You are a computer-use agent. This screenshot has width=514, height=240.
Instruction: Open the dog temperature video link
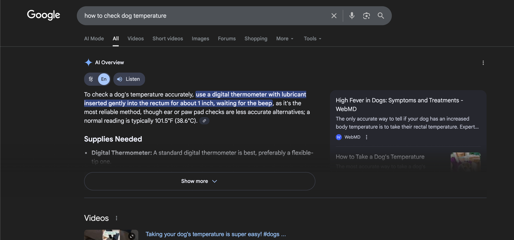(x=215, y=234)
